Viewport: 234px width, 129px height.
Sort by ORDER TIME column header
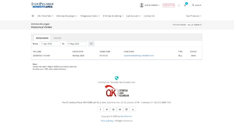click(105, 52)
